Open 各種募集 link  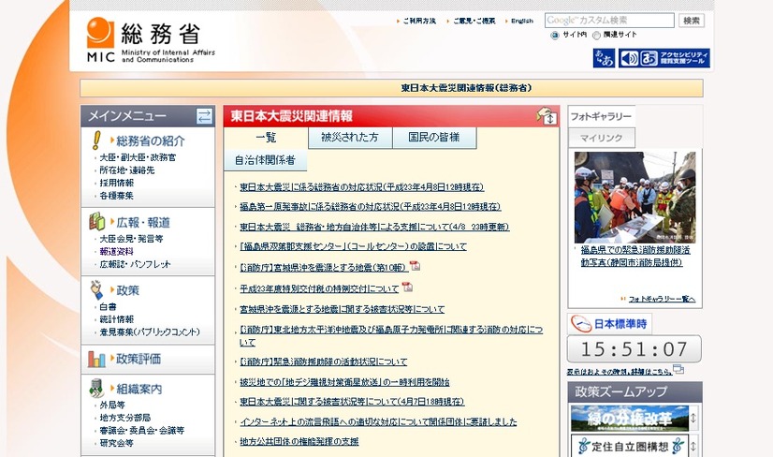[117, 196]
